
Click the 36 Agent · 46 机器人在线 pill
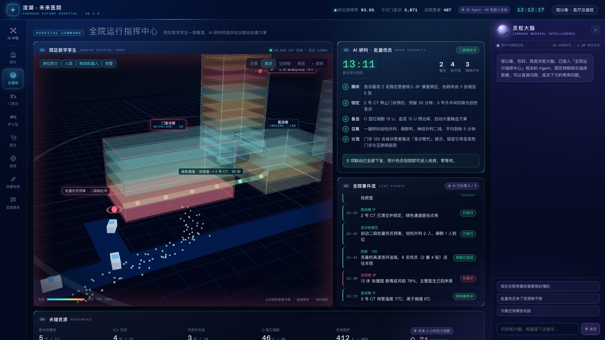484,10
